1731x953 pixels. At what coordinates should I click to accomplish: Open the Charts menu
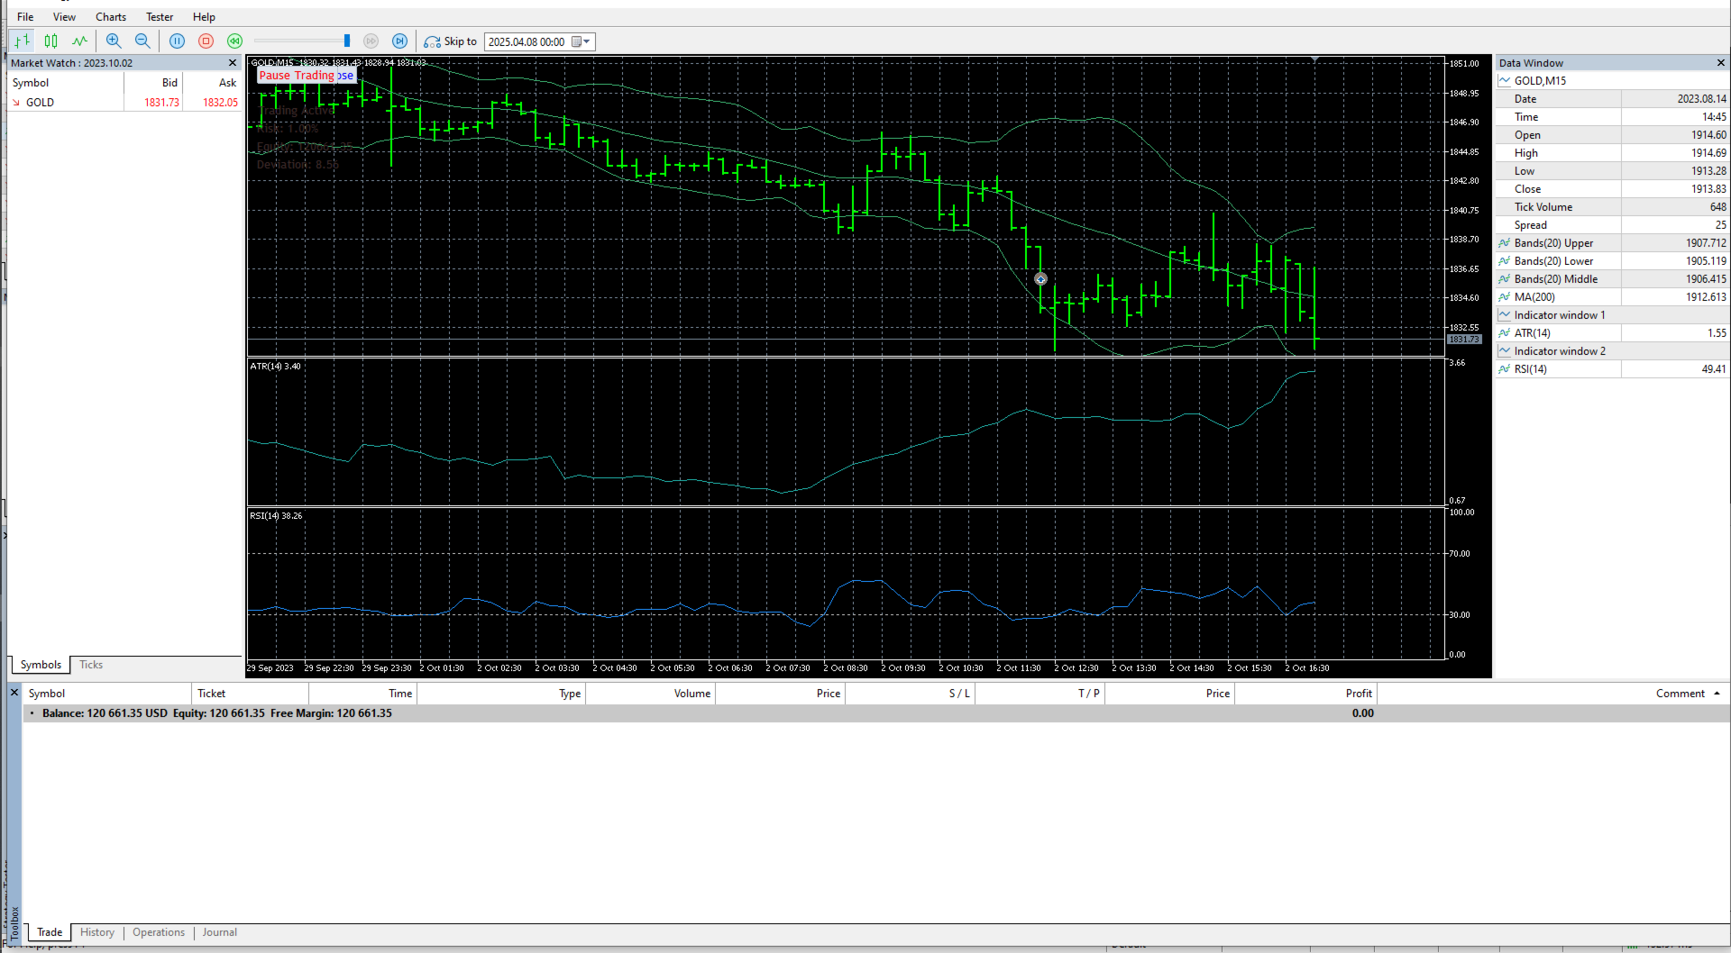click(111, 17)
